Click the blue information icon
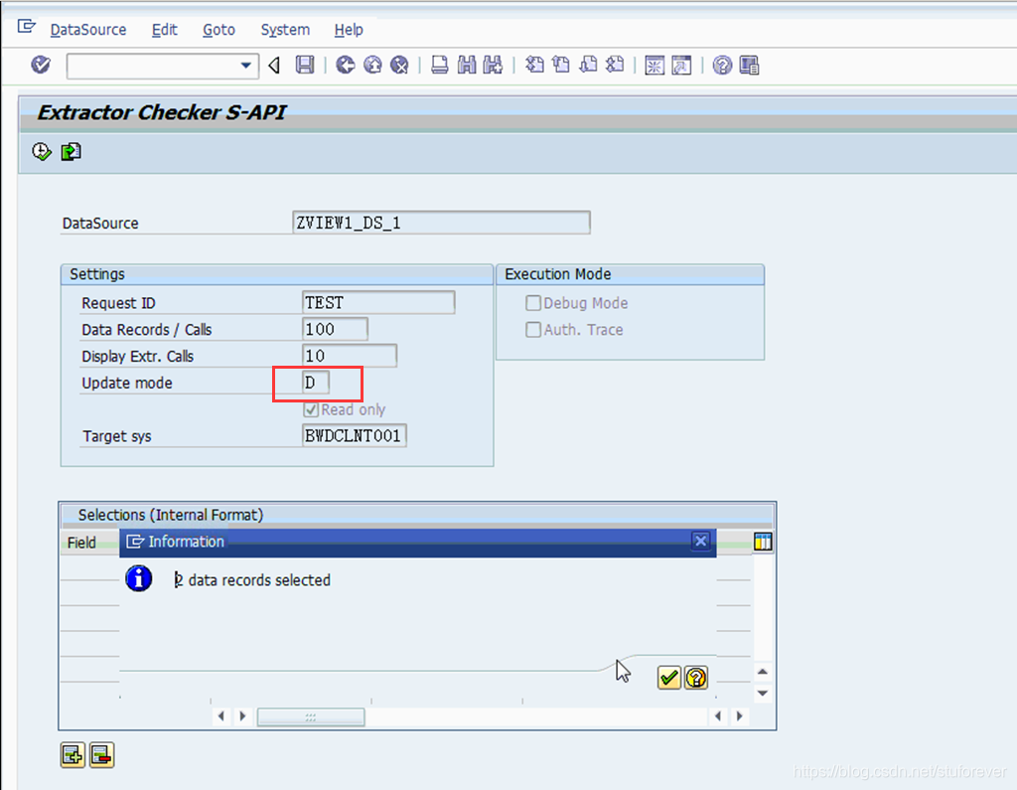 139,578
